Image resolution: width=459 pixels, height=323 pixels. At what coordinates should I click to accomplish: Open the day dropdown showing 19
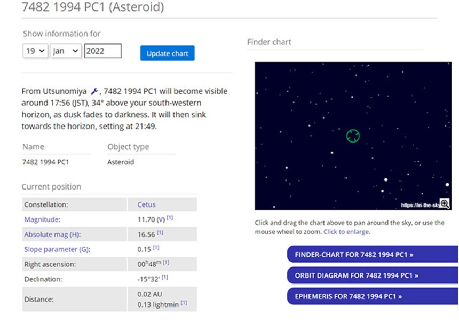35,51
